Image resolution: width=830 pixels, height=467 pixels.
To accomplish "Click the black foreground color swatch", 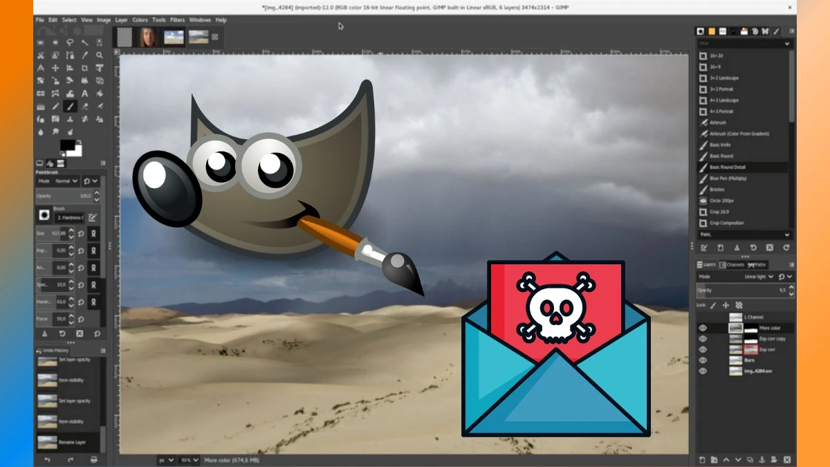I will [x=67, y=145].
